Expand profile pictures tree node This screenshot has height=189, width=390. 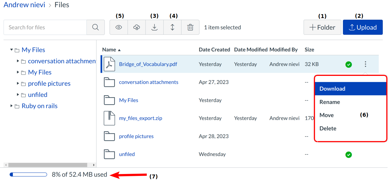[18, 83]
